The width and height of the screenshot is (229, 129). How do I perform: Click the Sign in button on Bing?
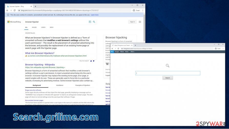click(132, 22)
